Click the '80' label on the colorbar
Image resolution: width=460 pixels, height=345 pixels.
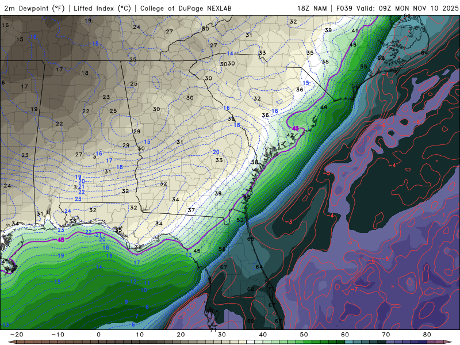pyautogui.click(x=427, y=335)
